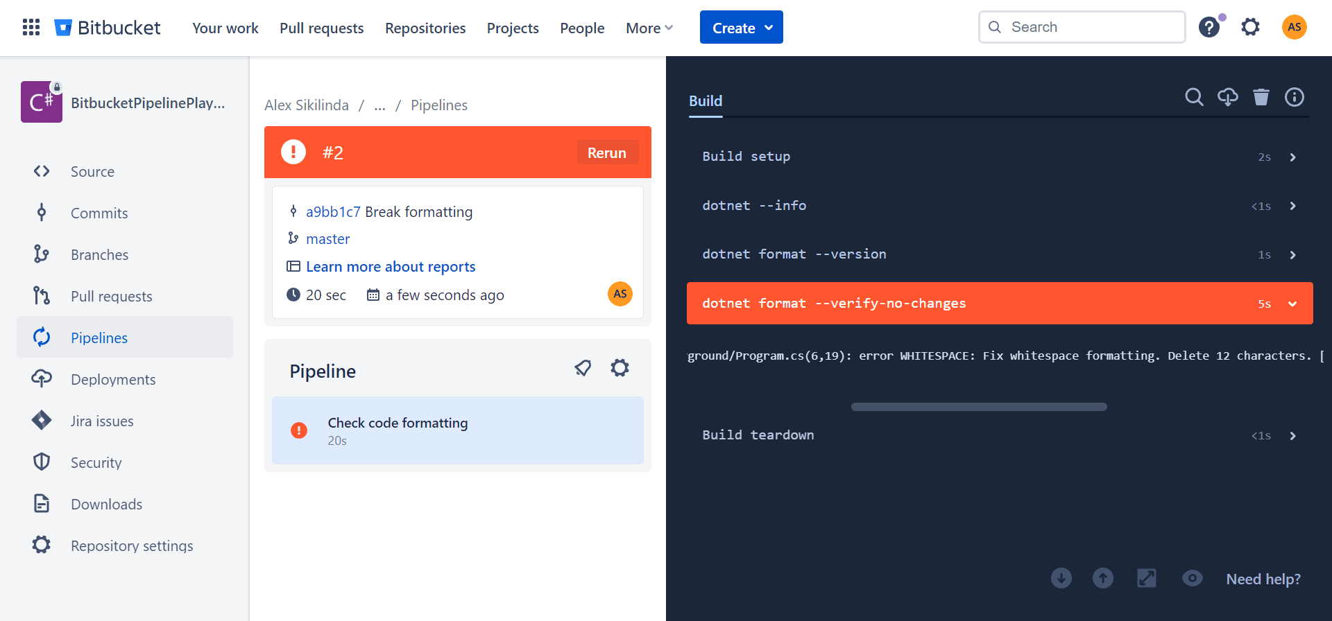
Task: Expand dotnet format --version step
Action: tap(1000, 254)
